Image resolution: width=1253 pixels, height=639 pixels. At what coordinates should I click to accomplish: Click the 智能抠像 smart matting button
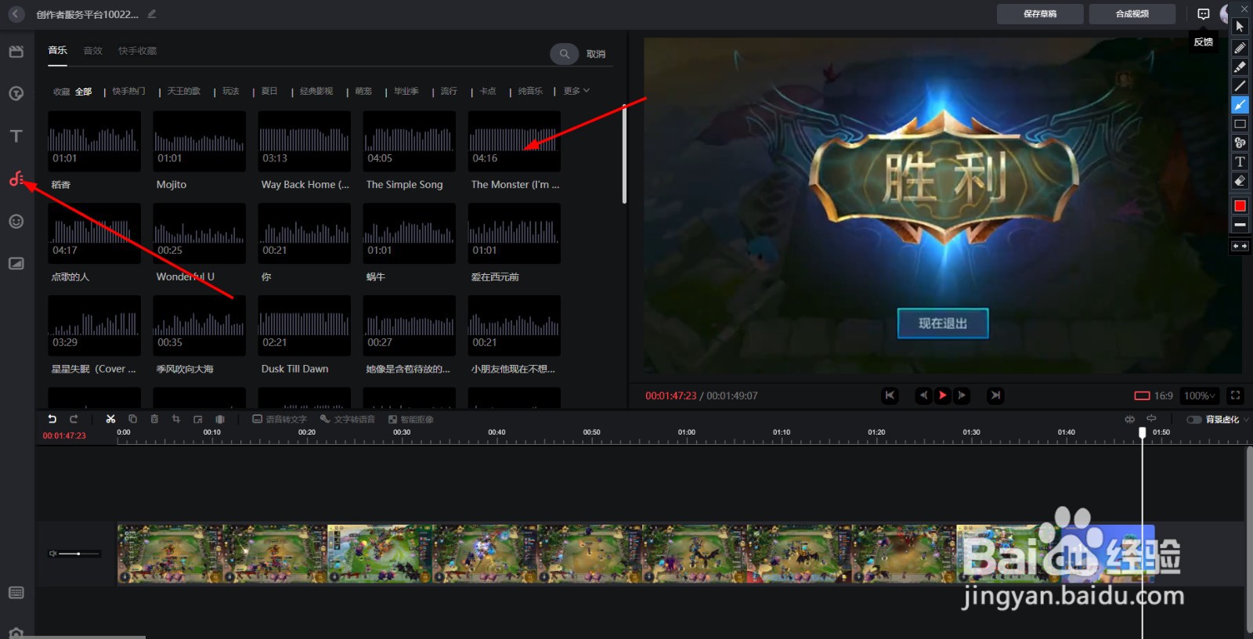coord(411,419)
